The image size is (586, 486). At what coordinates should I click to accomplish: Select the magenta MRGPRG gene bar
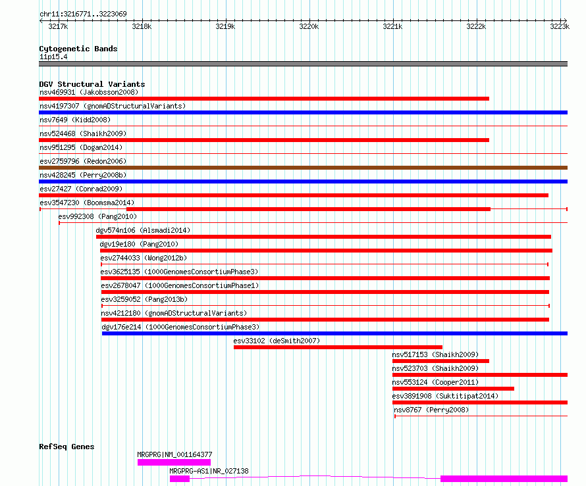pos(174,462)
